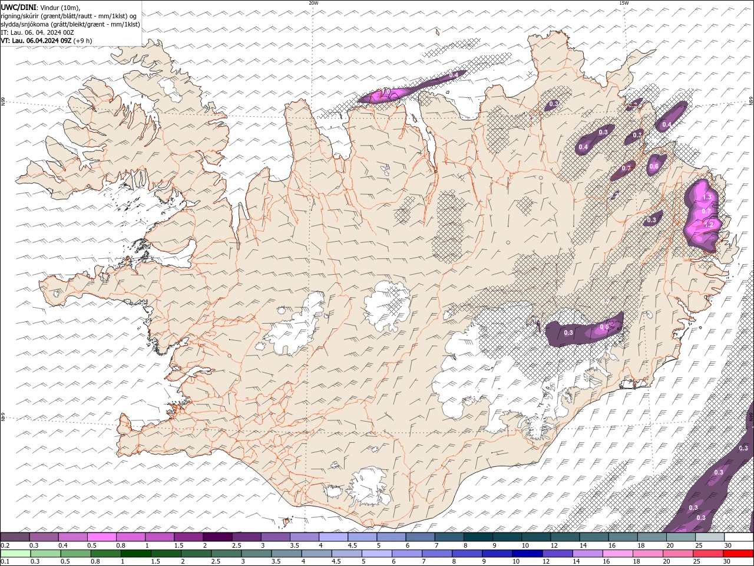Pick the darkest purple swatch between 2 and 2.5
The width and height of the screenshot is (754, 566).
click(217, 537)
